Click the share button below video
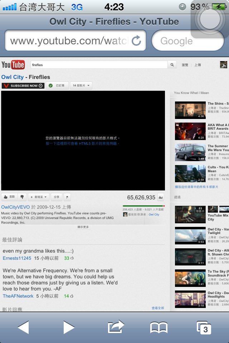229x343 pixels. tap(57, 197)
